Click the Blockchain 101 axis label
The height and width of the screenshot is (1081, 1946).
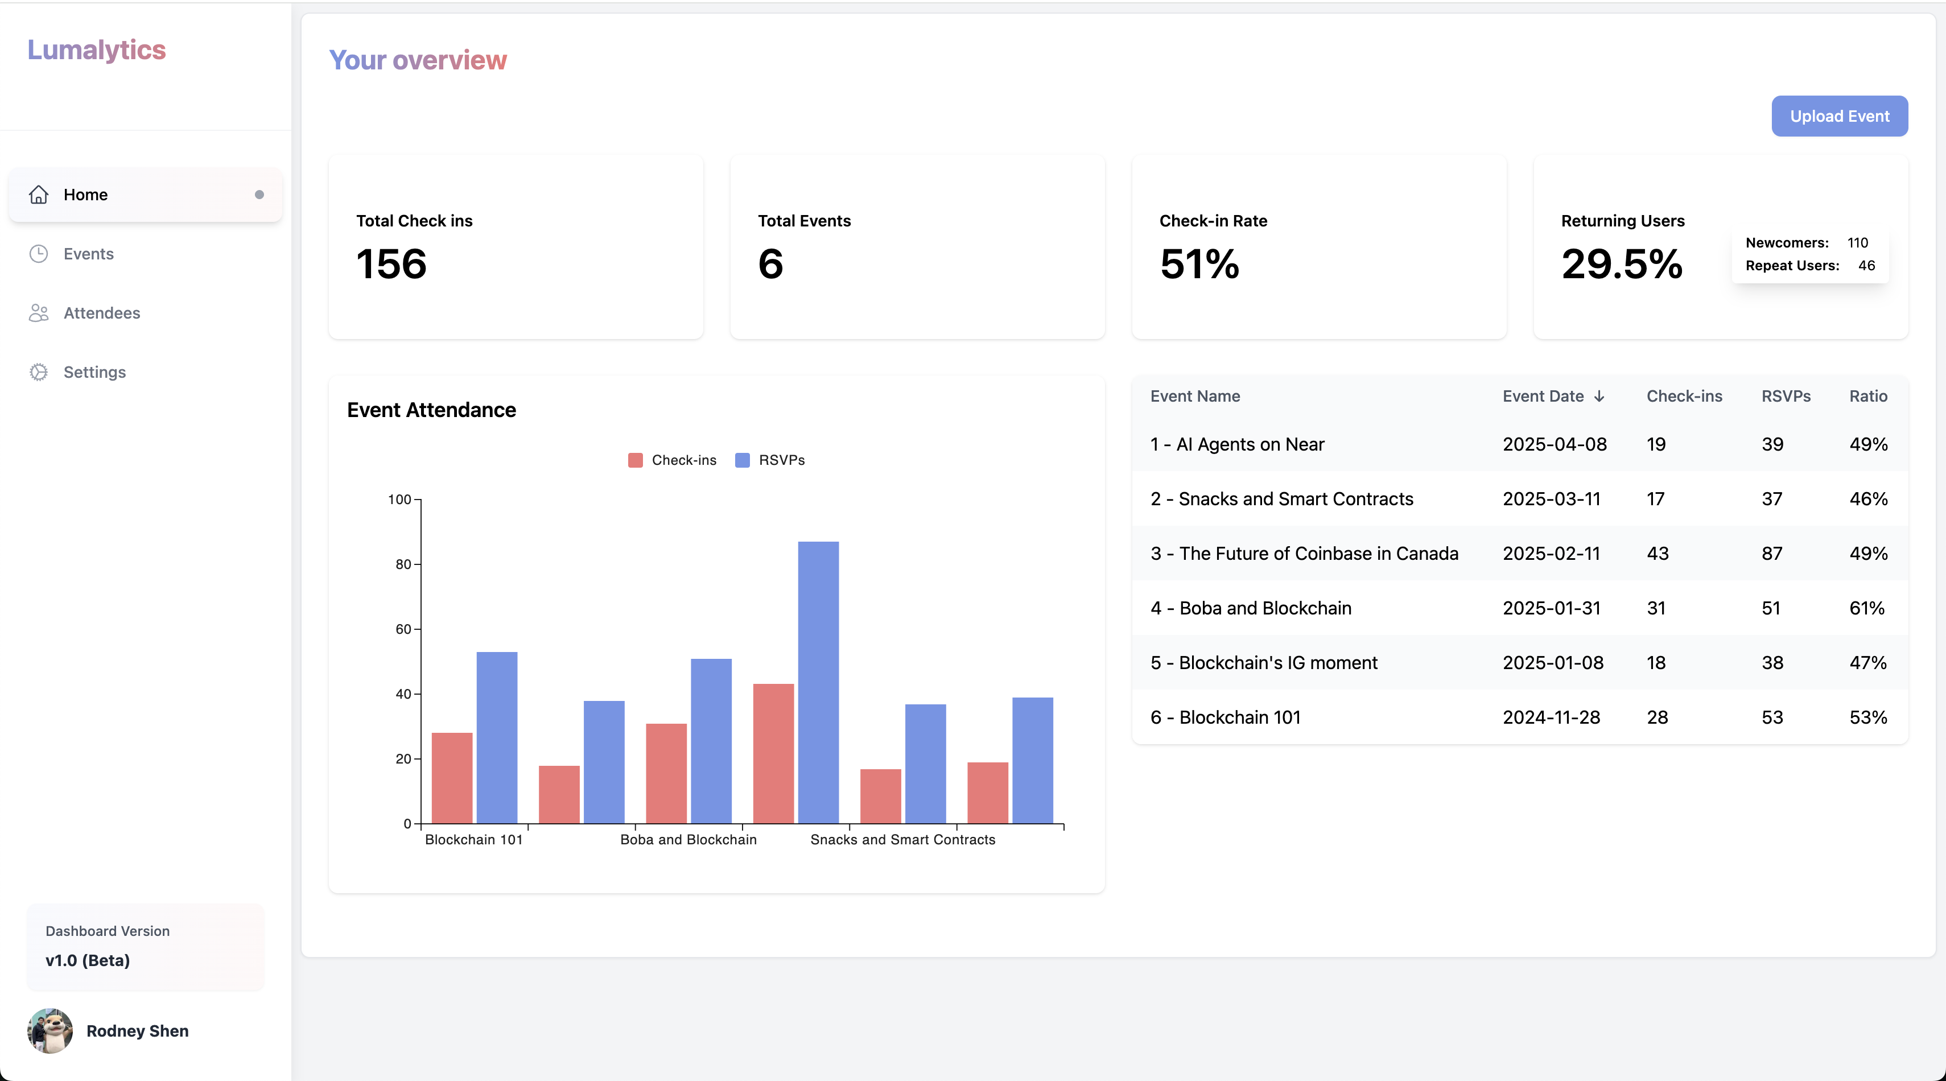point(473,840)
